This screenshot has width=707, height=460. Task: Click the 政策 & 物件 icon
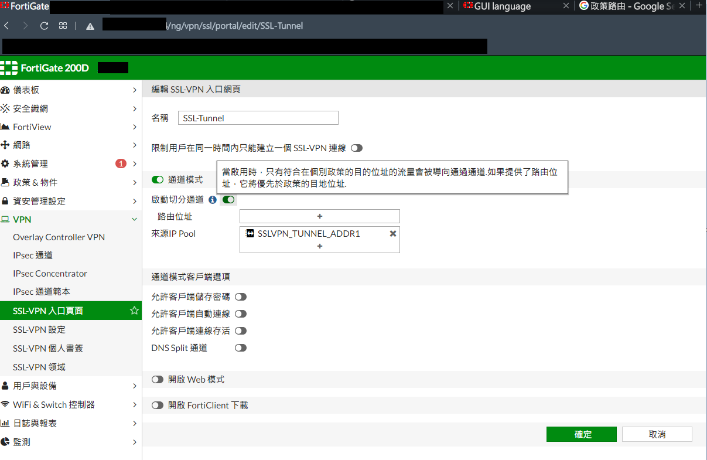pyautogui.click(x=5, y=182)
